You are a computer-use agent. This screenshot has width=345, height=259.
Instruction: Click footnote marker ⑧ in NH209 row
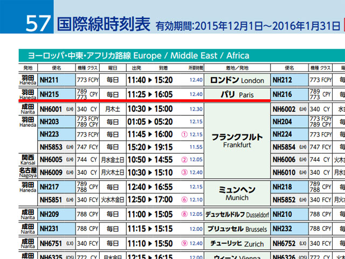pos(184,214)
